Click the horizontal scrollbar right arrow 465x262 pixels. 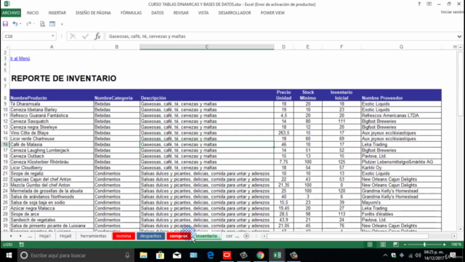click(x=454, y=236)
